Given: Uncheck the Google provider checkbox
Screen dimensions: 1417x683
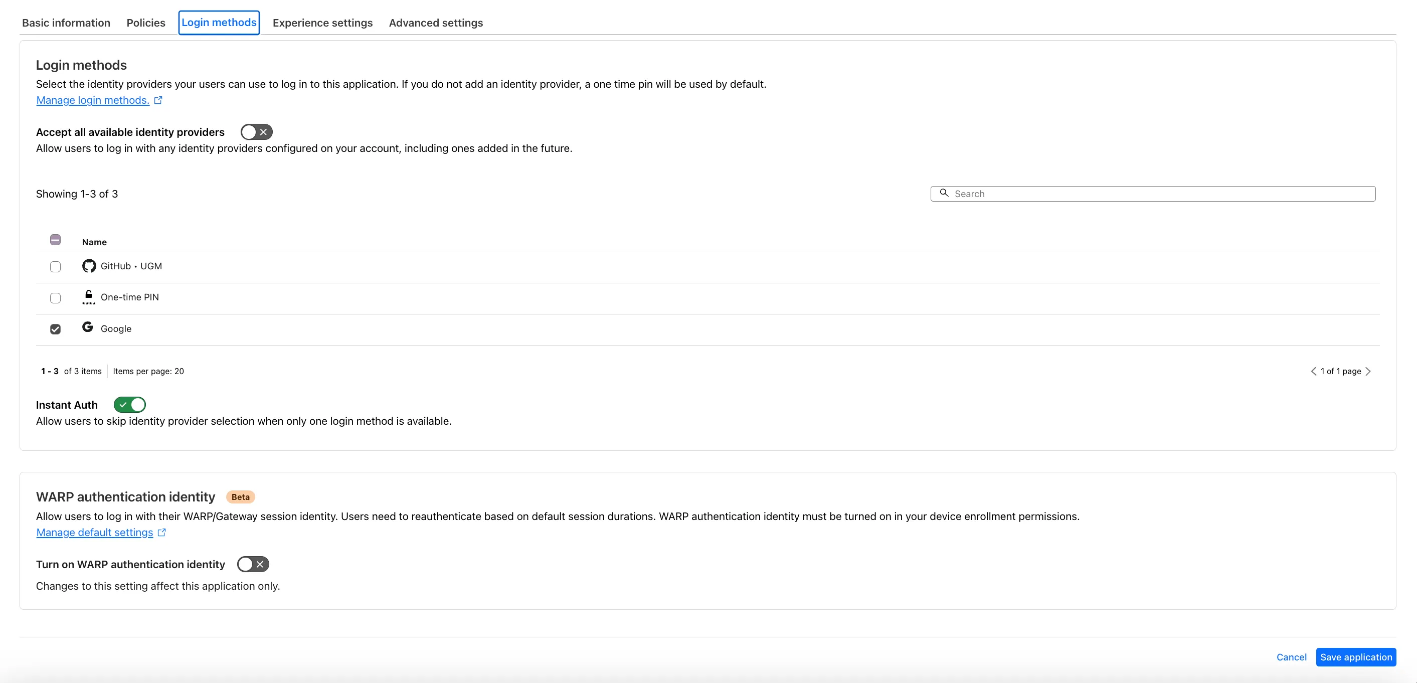Looking at the screenshot, I should point(55,329).
